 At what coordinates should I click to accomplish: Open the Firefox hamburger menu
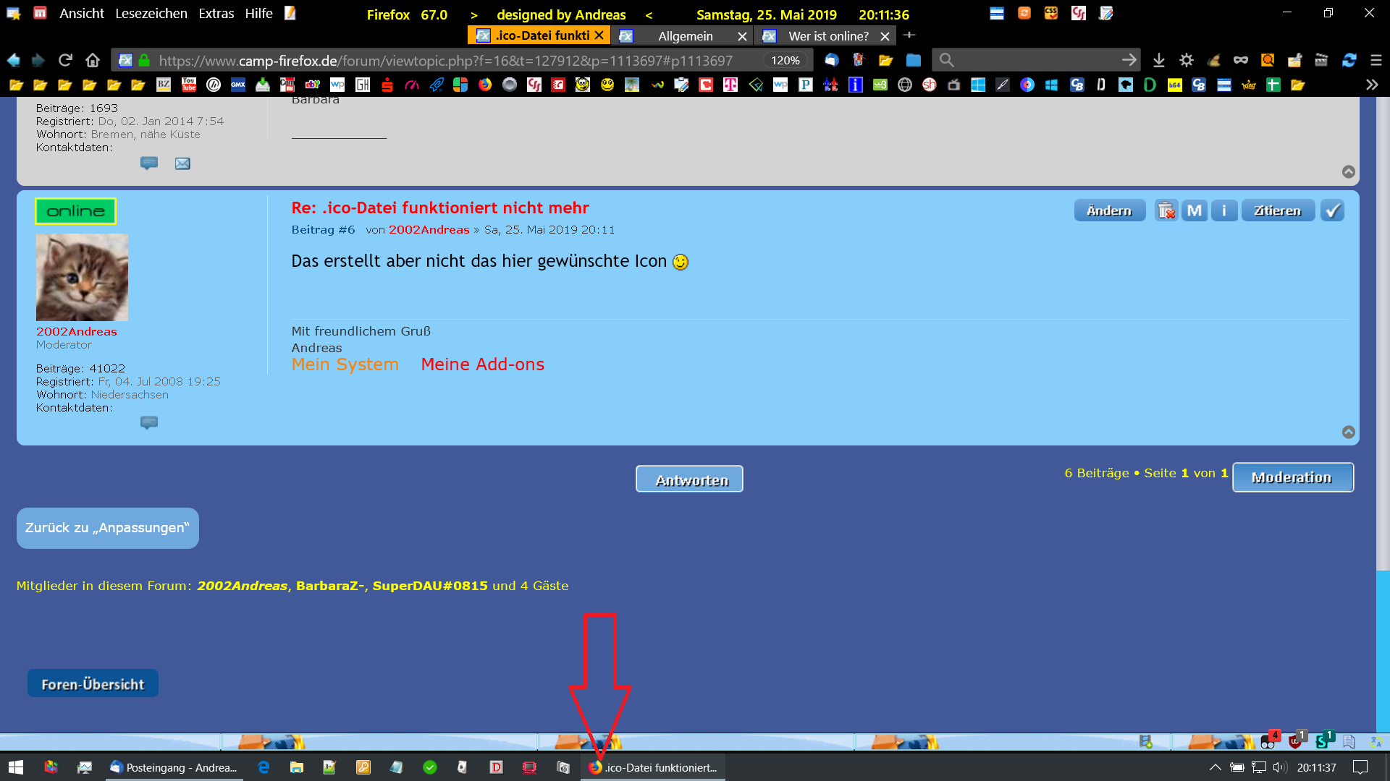click(1376, 60)
